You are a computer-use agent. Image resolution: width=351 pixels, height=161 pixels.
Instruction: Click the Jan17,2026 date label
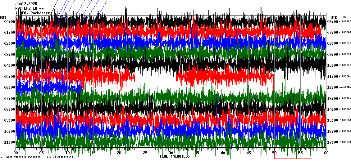[x=26, y=4]
